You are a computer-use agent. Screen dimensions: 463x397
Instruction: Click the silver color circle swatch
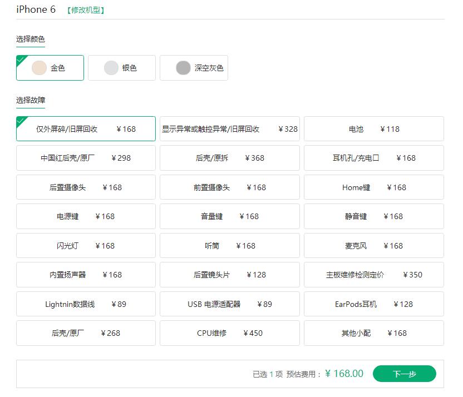coord(111,68)
